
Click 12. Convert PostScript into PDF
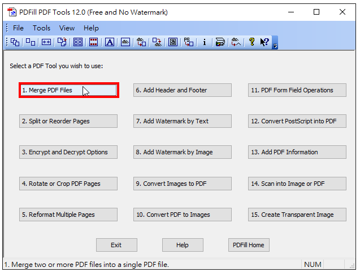point(297,121)
